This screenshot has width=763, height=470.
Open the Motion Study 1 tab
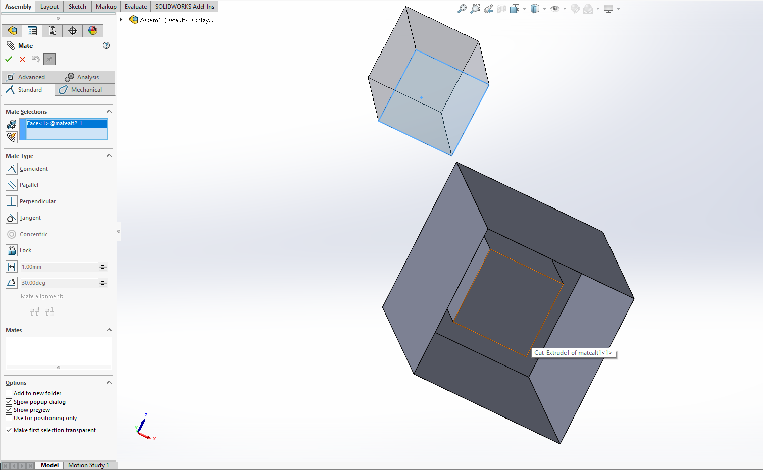click(88, 465)
